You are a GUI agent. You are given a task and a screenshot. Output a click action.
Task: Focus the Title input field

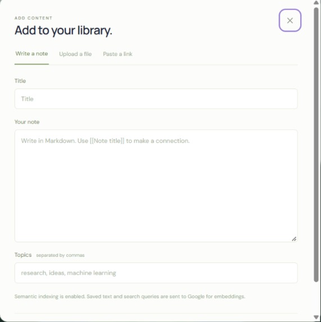(x=156, y=99)
